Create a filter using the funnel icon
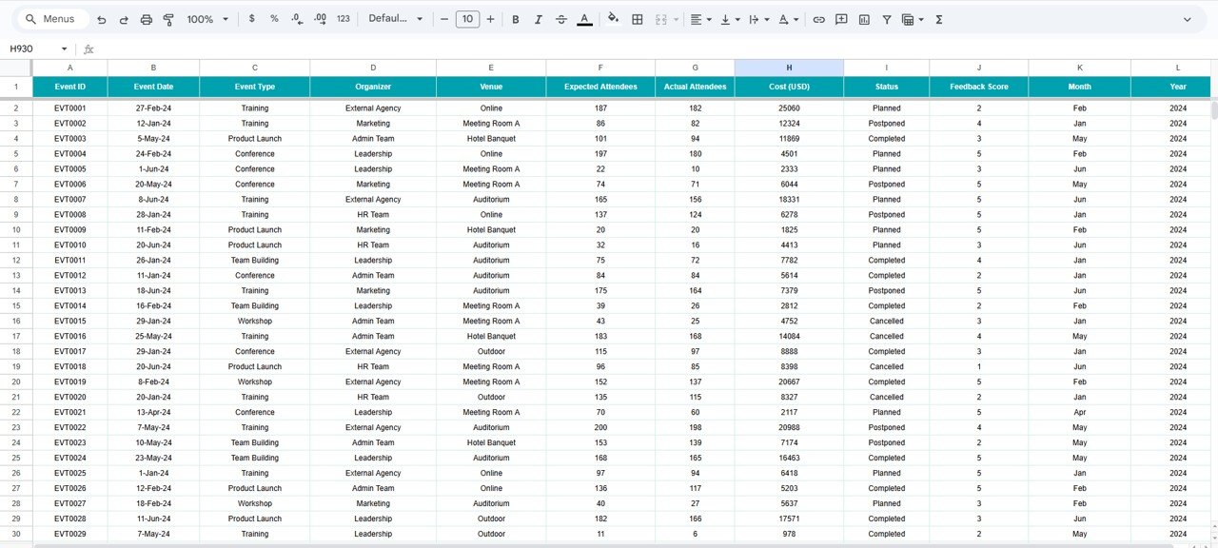Viewport: 1218px width, 548px height. (x=887, y=19)
